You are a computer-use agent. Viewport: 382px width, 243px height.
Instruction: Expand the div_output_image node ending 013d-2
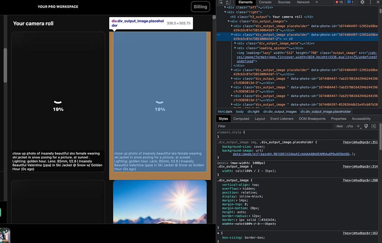[232, 87]
